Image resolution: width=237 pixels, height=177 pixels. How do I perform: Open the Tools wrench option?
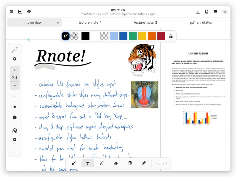(x=144, y=163)
